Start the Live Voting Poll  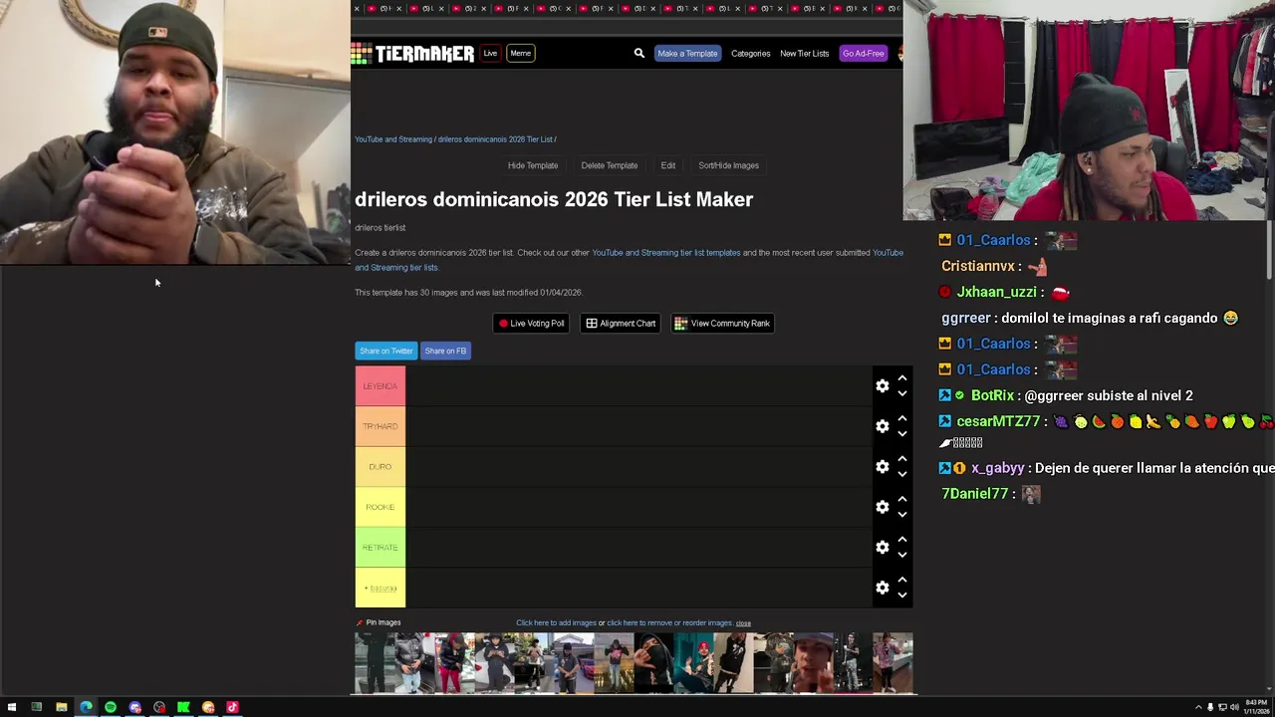pos(532,323)
